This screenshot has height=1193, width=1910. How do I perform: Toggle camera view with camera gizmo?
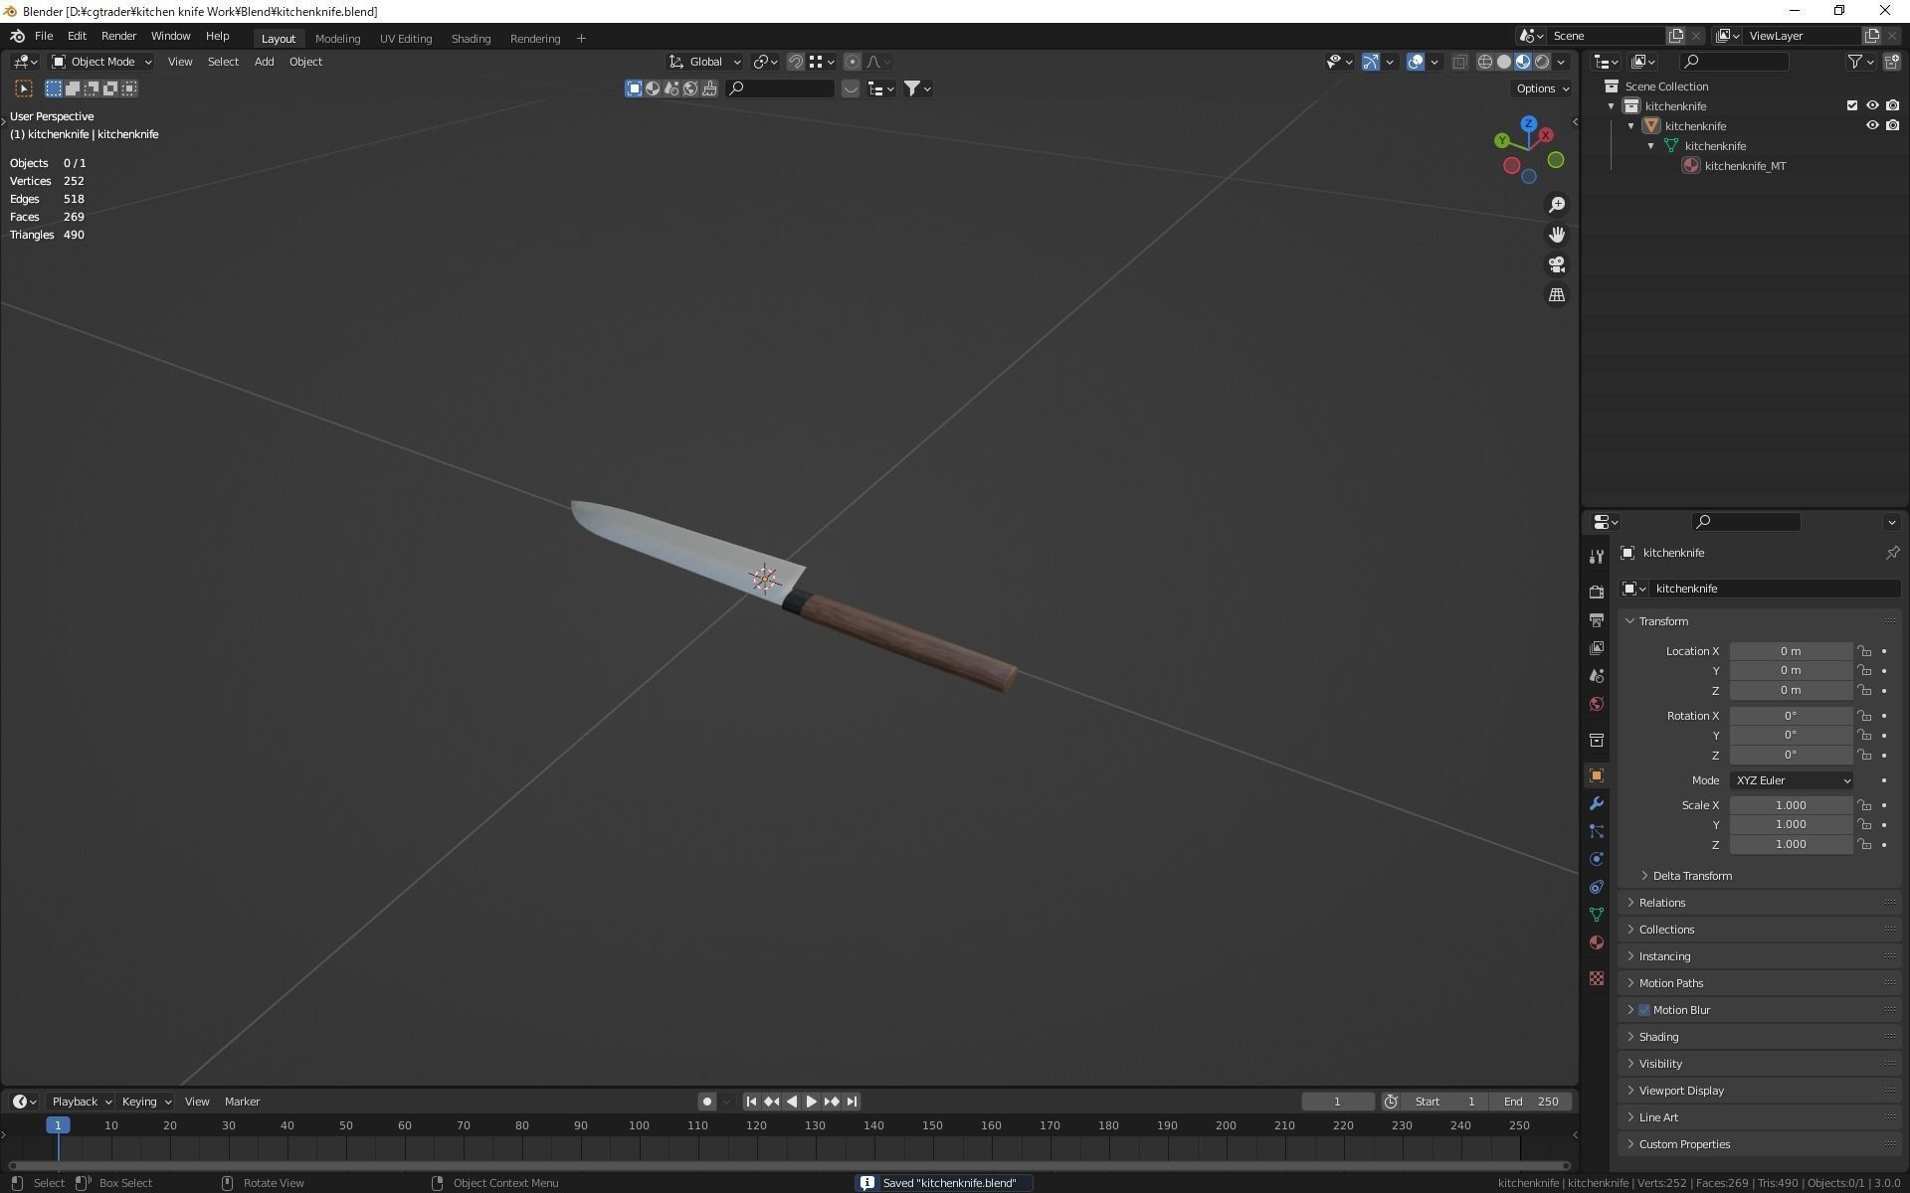[1557, 264]
